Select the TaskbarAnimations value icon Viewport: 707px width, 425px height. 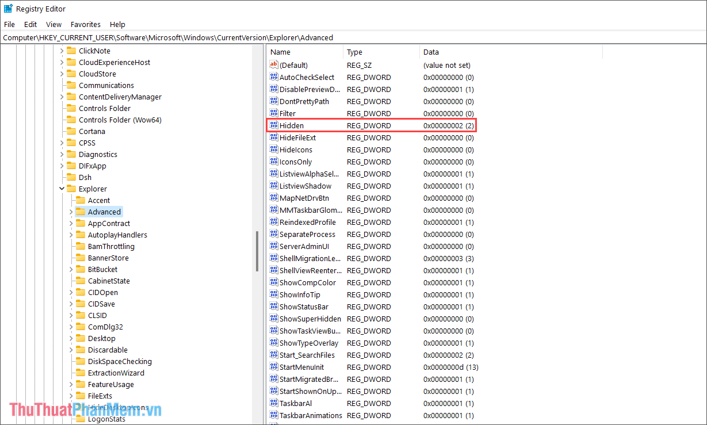(274, 415)
